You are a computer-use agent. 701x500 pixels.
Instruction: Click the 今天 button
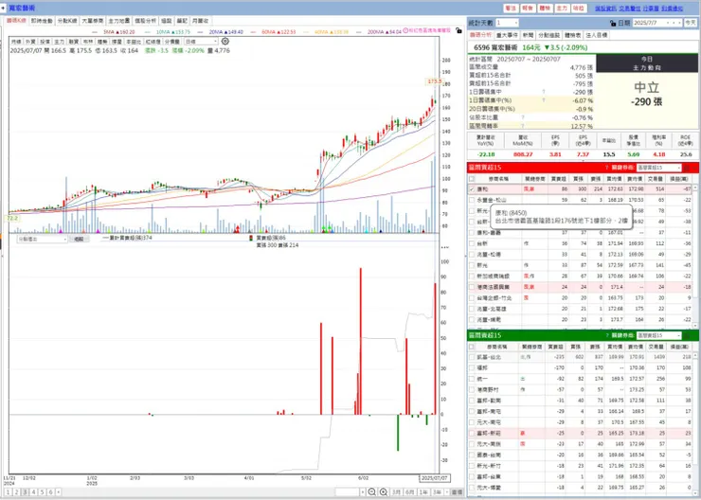click(690, 23)
